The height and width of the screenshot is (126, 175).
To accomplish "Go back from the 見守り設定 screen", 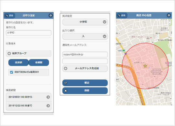I will pos(10,16).
